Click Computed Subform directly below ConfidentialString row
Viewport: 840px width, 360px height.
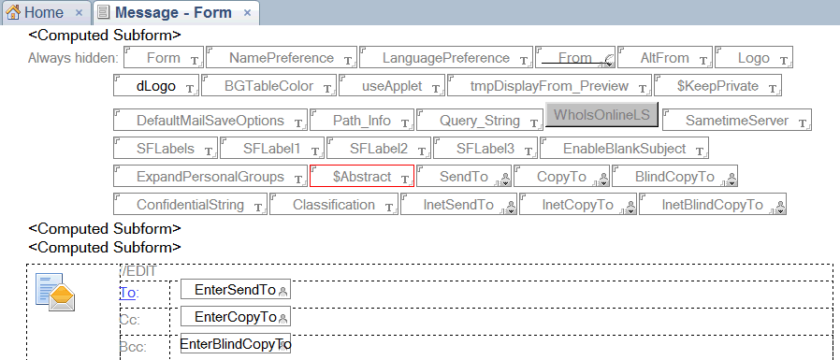point(105,229)
